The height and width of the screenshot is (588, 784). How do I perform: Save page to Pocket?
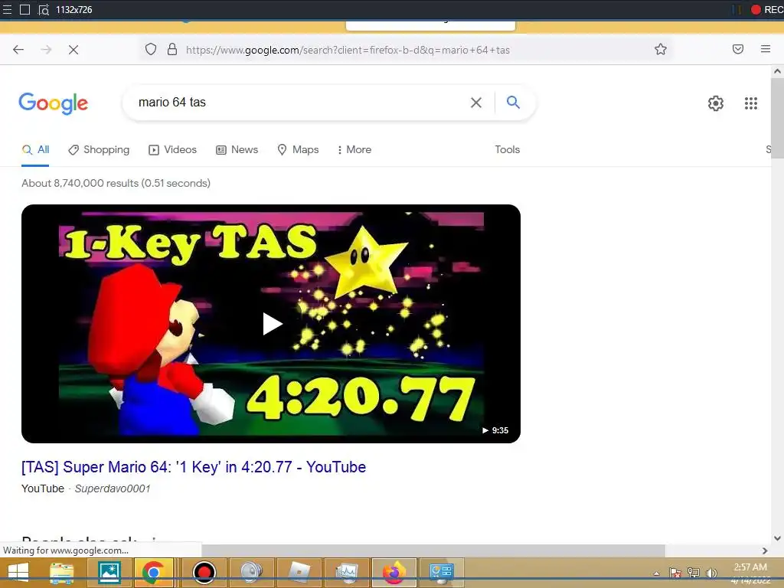[738, 49]
